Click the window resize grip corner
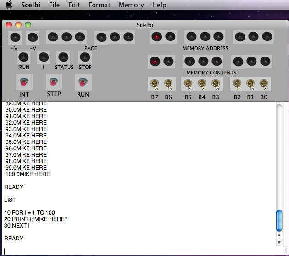This screenshot has height=256, width=289. coord(285,250)
